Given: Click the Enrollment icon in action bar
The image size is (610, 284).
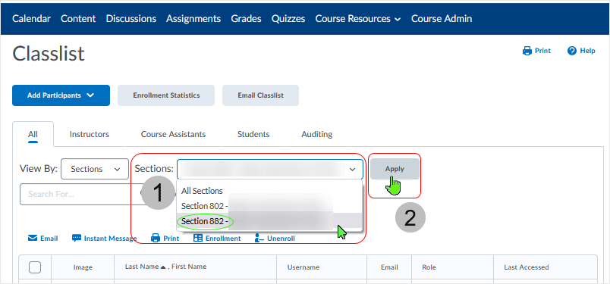Looking at the screenshot, I should pos(198,238).
